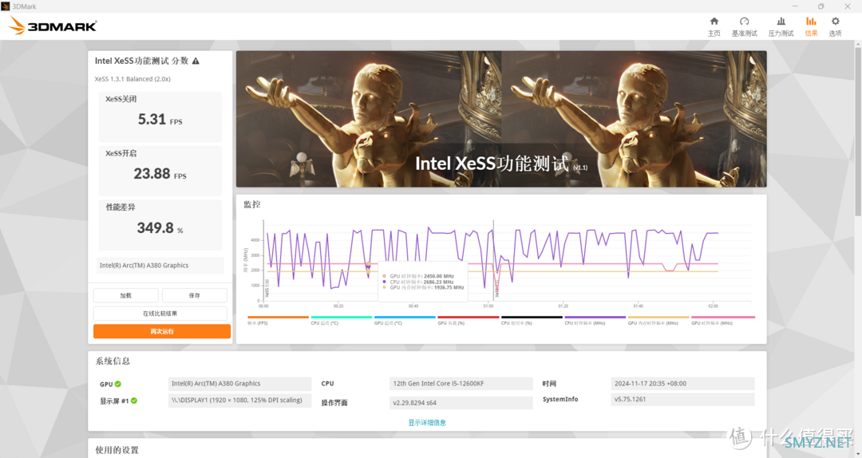The height and width of the screenshot is (458, 862).
Task: Select the XeSS关闭 5.31 FPS score
Action: [160, 116]
